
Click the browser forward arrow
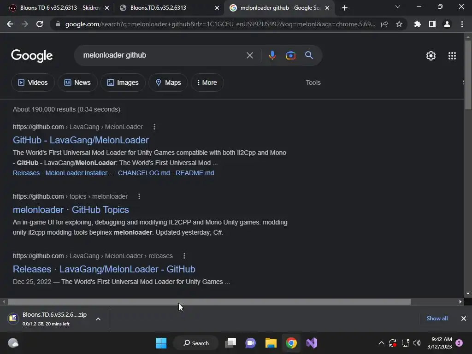pyautogui.click(x=25, y=24)
